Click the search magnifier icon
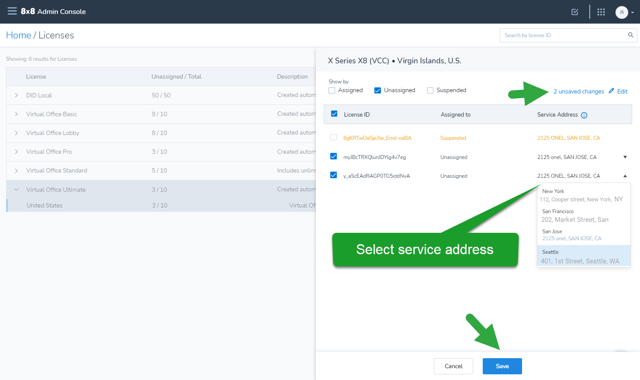This screenshot has width=640, height=380. click(630, 35)
